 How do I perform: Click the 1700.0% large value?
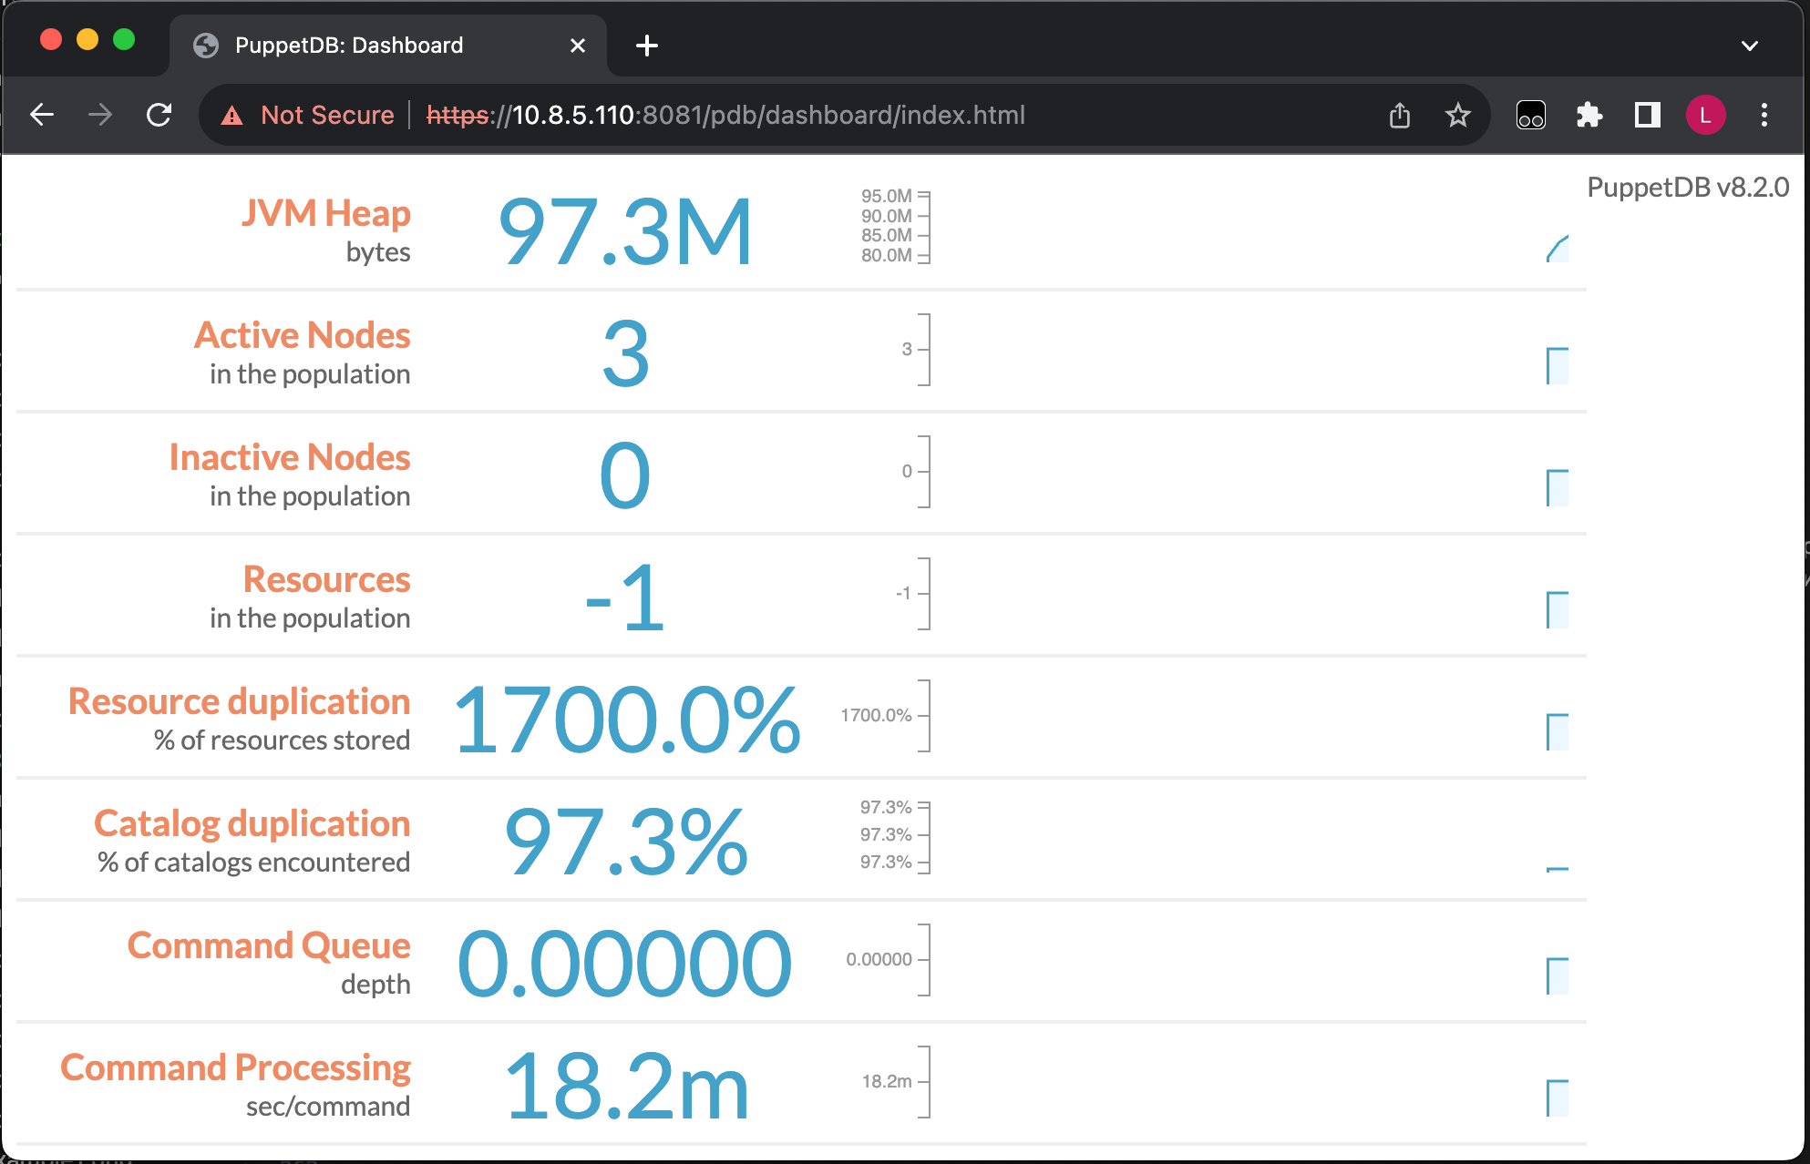click(x=627, y=720)
